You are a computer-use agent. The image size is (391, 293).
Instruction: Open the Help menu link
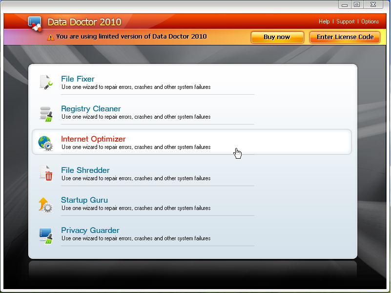(324, 21)
